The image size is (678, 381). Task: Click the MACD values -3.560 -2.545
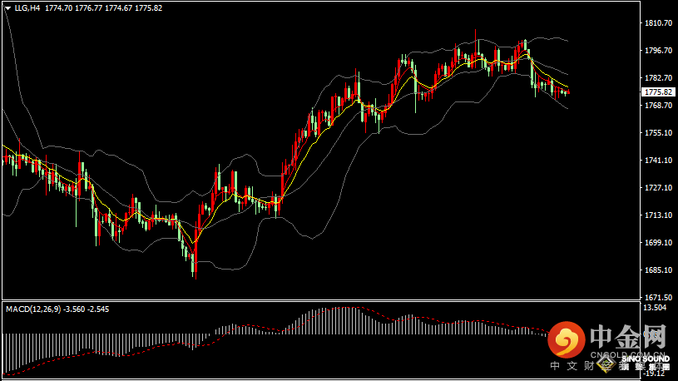86,309
